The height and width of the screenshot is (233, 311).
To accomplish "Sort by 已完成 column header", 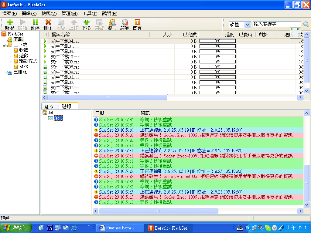I will [x=186, y=35].
